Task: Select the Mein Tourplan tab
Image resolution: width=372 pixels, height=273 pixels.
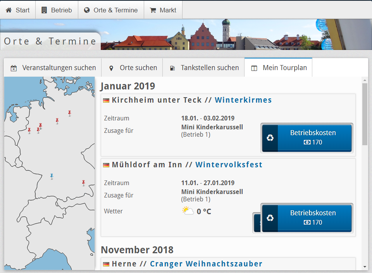Action: (x=278, y=68)
